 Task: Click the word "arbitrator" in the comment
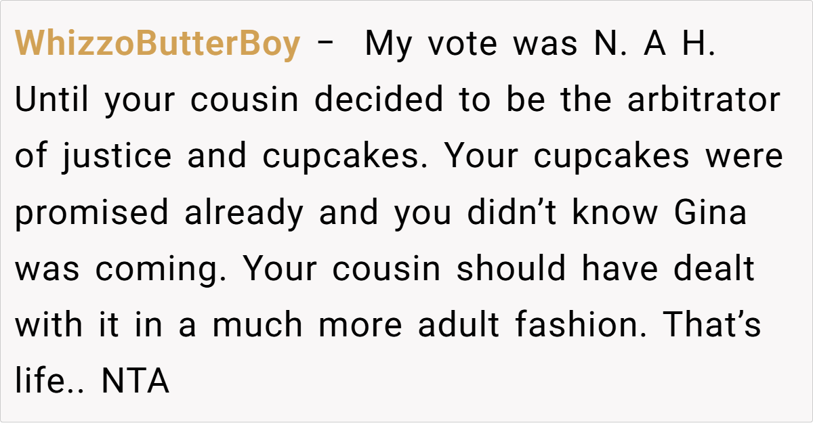[704, 101]
